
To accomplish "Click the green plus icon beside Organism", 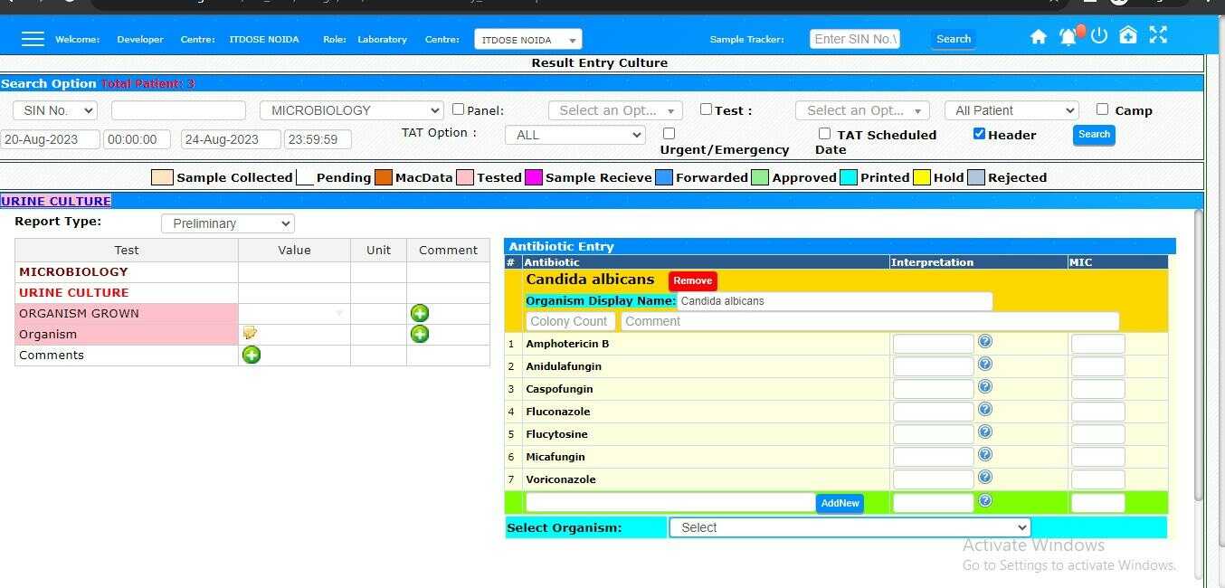I will click(x=419, y=334).
